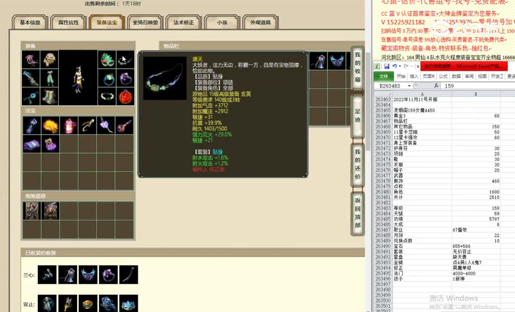Open the Excel 公式 ribbon tab
Screen dimensions: 515x312
pyautogui.click(x=443, y=76)
